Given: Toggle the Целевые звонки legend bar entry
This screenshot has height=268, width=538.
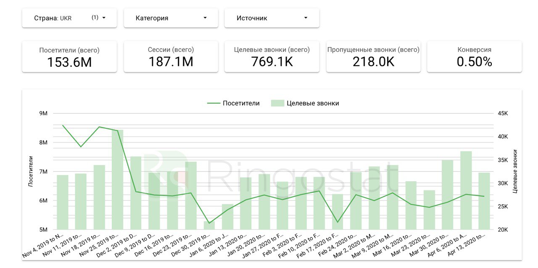Looking at the screenshot, I should point(305,103).
